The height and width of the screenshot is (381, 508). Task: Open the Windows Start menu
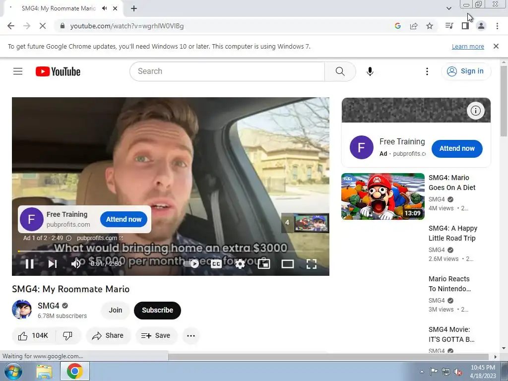click(13, 371)
